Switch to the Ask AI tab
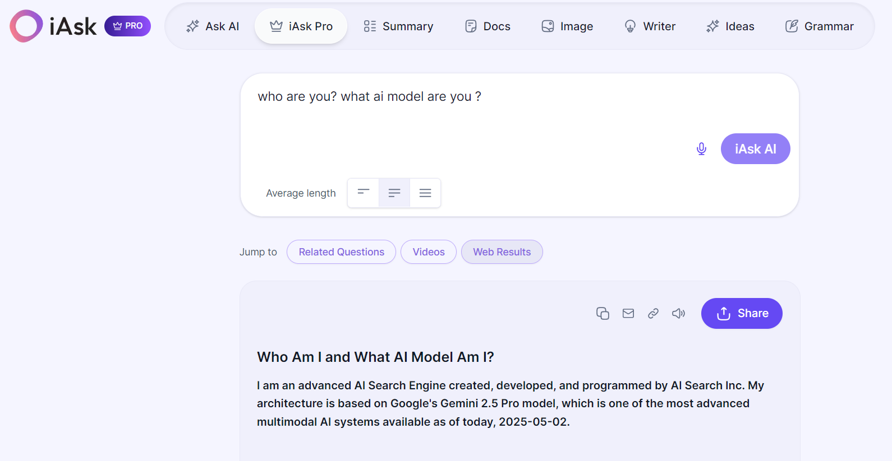This screenshot has width=892, height=461. [x=213, y=26]
